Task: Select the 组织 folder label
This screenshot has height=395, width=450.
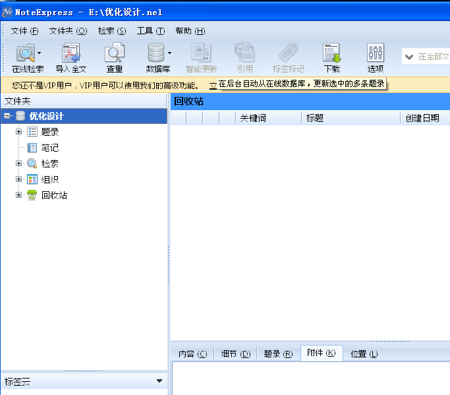Action: point(50,179)
